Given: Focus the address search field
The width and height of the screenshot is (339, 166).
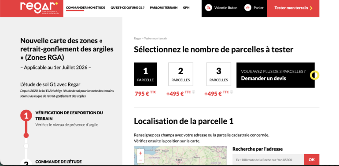Looking at the screenshot, I should [268, 160].
